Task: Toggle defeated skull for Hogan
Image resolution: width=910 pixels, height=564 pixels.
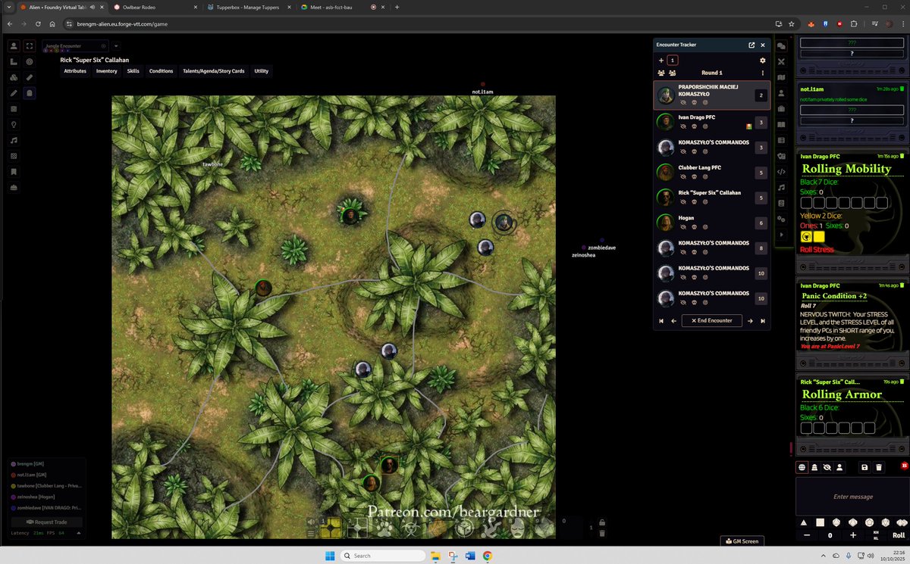Action: pyautogui.click(x=694, y=229)
